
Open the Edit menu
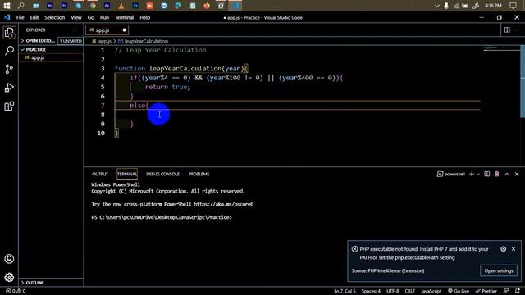[x=34, y=17]
